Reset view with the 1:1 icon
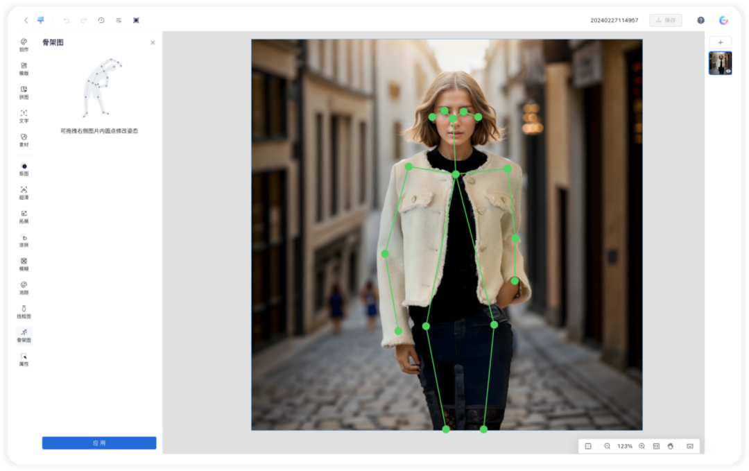 656,446
